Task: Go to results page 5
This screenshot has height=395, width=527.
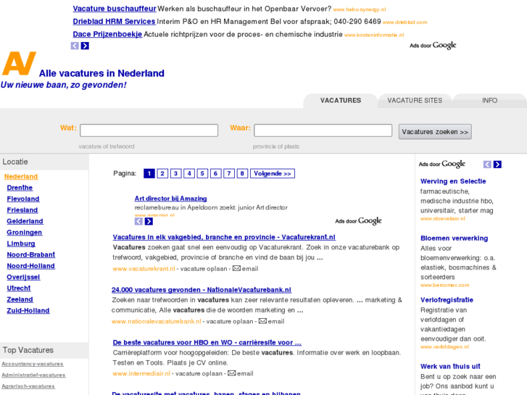Action: click(202, 173)
